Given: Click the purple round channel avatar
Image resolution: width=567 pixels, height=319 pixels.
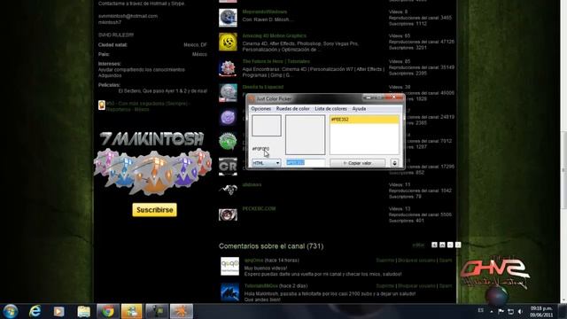Looking at the screenshot, I should [x=228, y=118].
